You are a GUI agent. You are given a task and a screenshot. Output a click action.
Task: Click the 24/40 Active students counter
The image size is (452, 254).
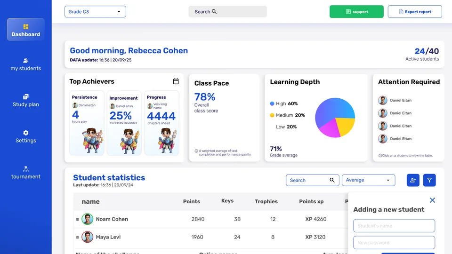click(422, 54)
